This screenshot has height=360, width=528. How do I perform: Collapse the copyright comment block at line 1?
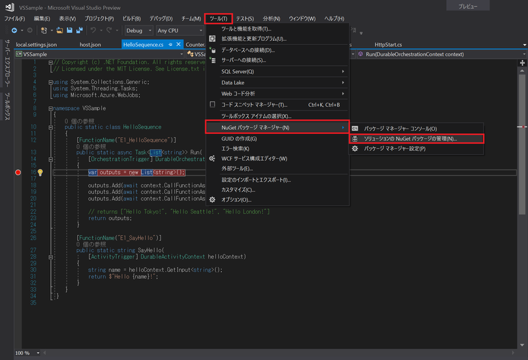point(51,63)
